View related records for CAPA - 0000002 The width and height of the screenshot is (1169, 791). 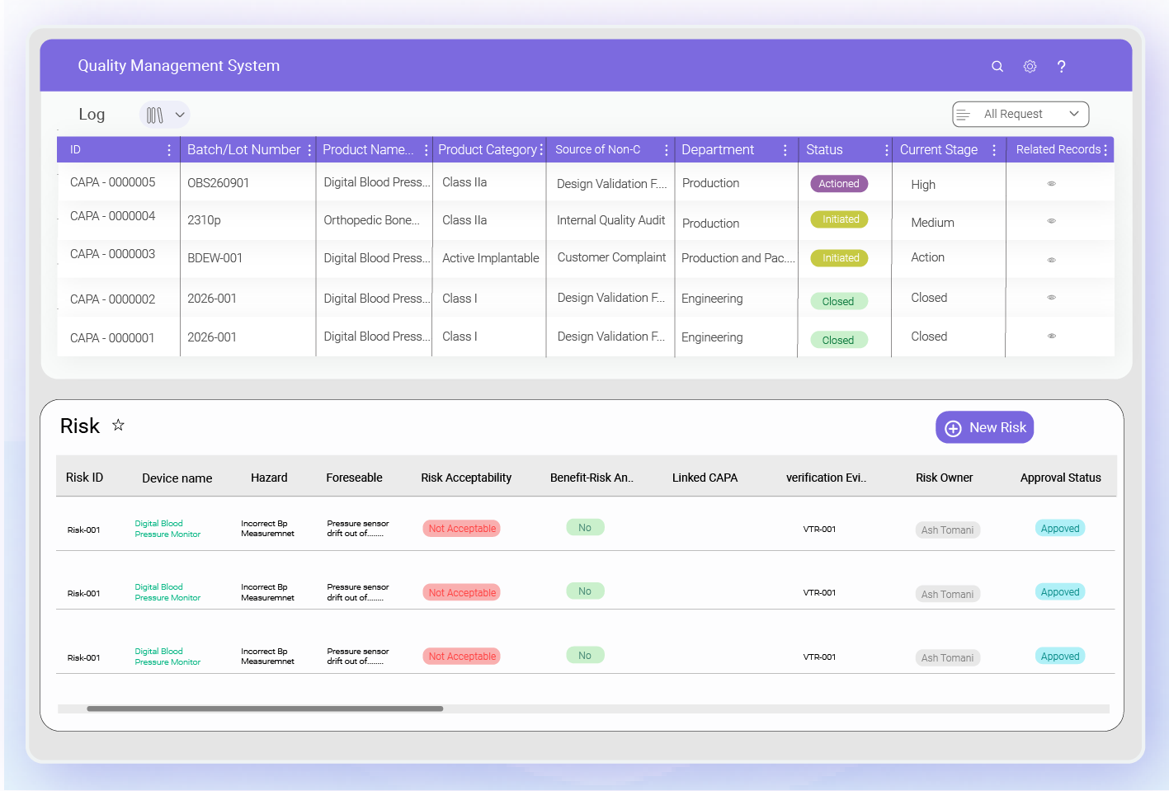click(x=1052, y=297)
